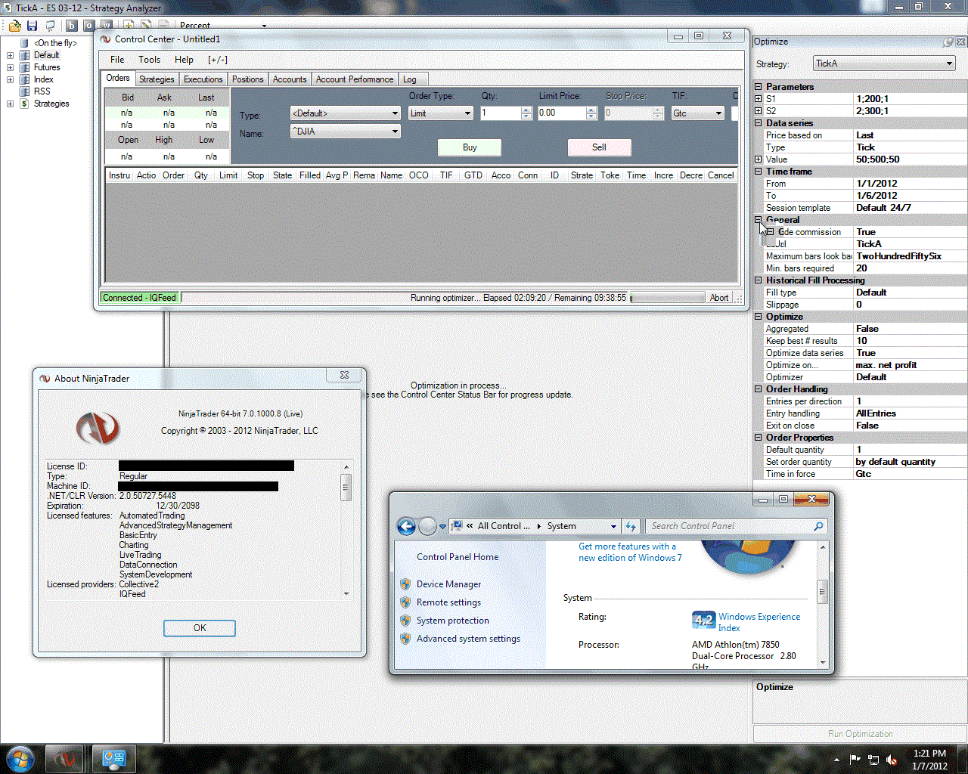Expand the Futures tree node

point(10,67)
